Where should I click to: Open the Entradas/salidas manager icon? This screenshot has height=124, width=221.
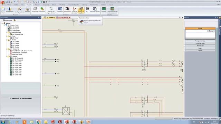(x=95, y=10)
